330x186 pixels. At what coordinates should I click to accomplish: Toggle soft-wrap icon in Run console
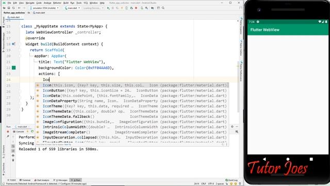point(13,146)
